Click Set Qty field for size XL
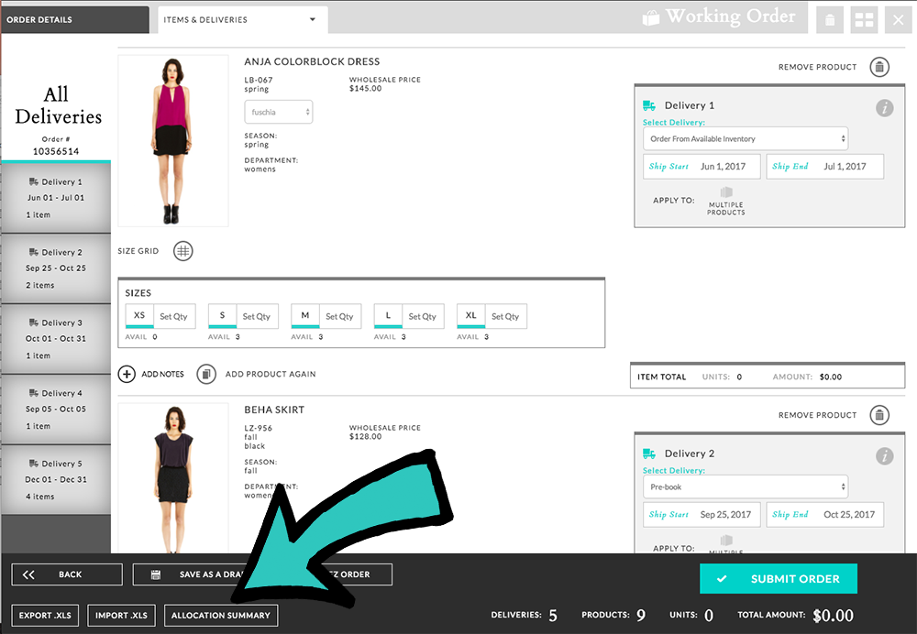This screenshot has width=917, height=634. pyautogui.click(x=505, y=317)
